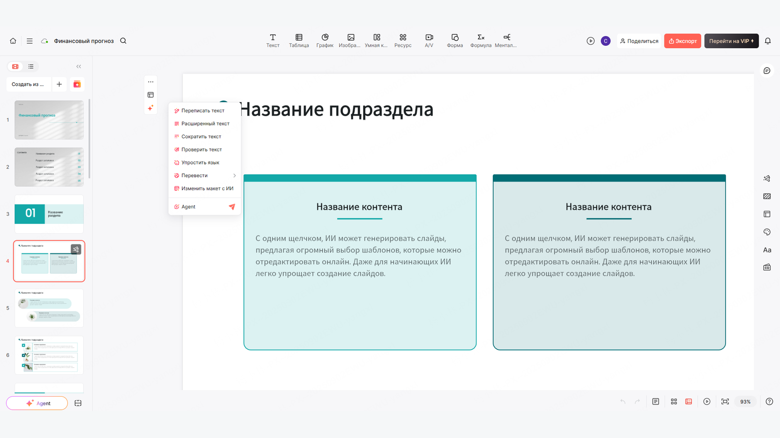Screen dimensions: 780x438
Task: Insert a table via Таблица
Action: [299, 41]
